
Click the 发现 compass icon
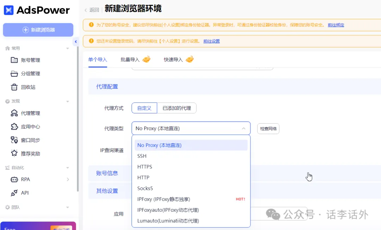coord(7,101)
